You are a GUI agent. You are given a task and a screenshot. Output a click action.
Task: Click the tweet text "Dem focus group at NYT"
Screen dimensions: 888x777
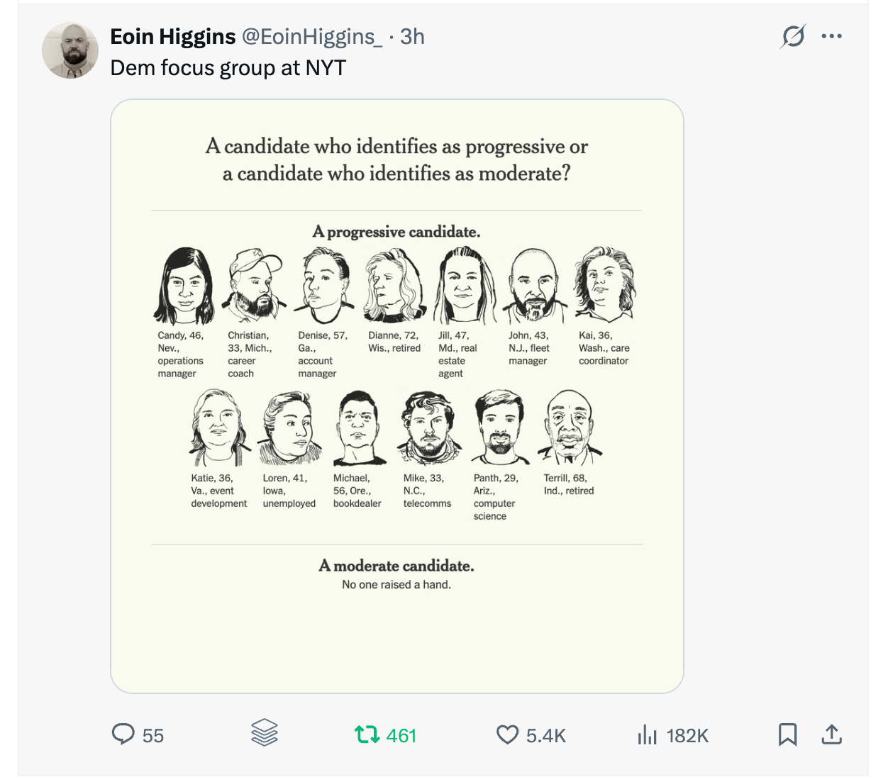coord(228,68)
